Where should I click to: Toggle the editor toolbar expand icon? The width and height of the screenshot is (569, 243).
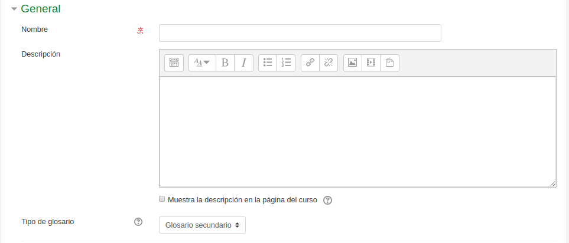point(174,63)
